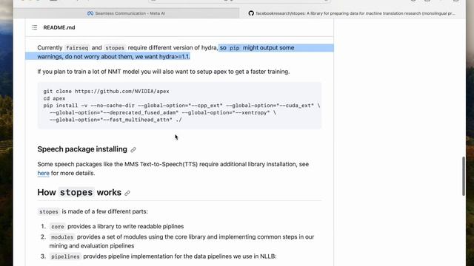Click the README.md file name header
This screenshot has height=266, width=474.
click(x=59, y=27)
